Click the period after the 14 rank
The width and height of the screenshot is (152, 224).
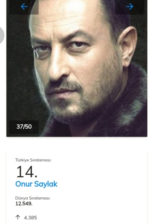click(36, 176)
